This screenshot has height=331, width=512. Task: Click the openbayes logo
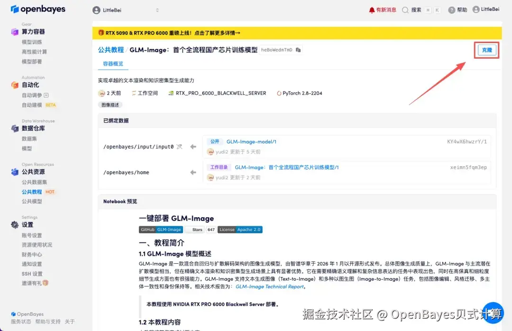click(x=38, y=9)
